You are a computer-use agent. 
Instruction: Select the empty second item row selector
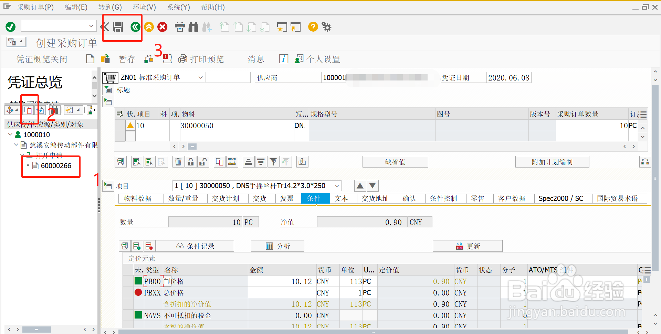(119, 137)
